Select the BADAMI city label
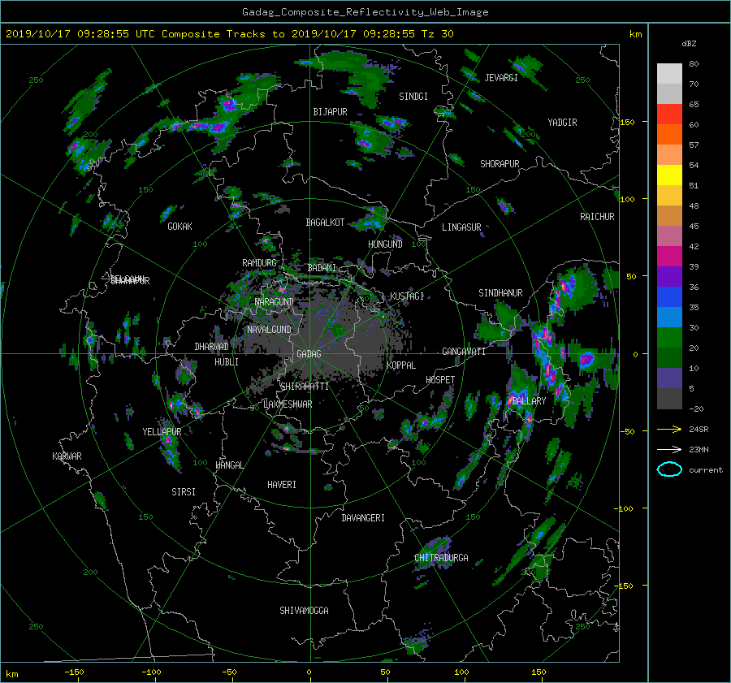Image resolution: width=731 pixels, height=683 pixels. (x=322, y=268)
